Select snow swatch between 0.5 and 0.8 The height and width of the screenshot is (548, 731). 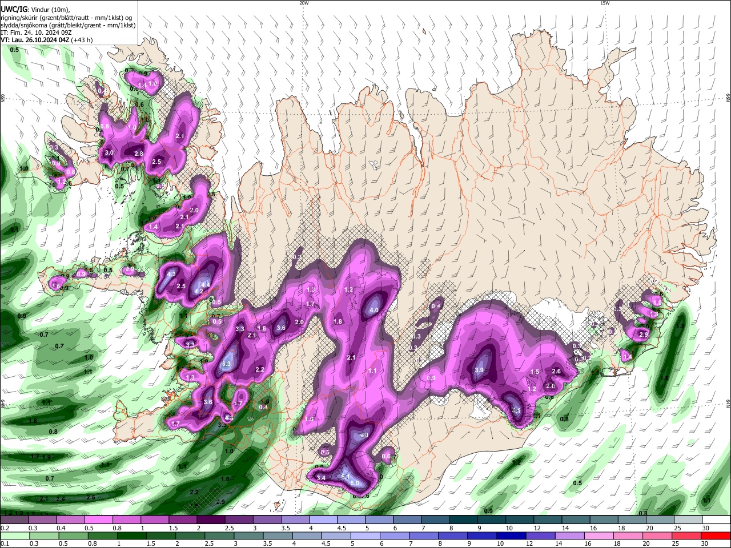tap(99, 520)
